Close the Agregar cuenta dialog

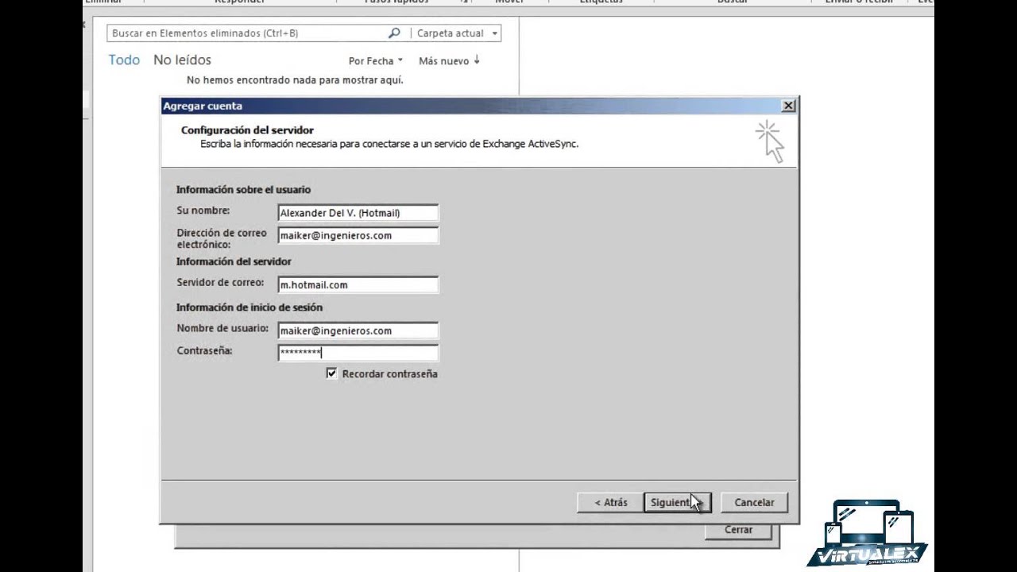pos(788,106)
